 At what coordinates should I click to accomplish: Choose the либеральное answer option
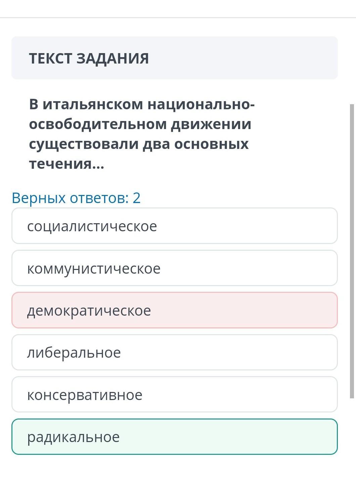pyautogui.click(x=174, y=352)
